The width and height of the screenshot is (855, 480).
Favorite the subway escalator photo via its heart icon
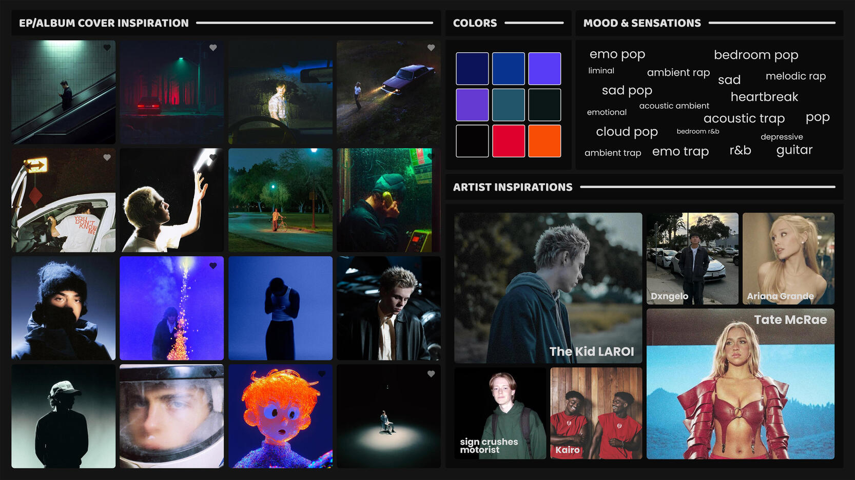tap(106, 49)
